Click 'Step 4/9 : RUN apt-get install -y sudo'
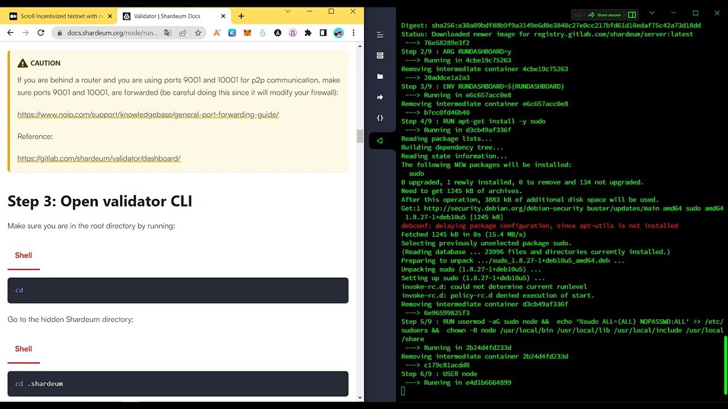The image size is (728, 409). click(473, 121)
